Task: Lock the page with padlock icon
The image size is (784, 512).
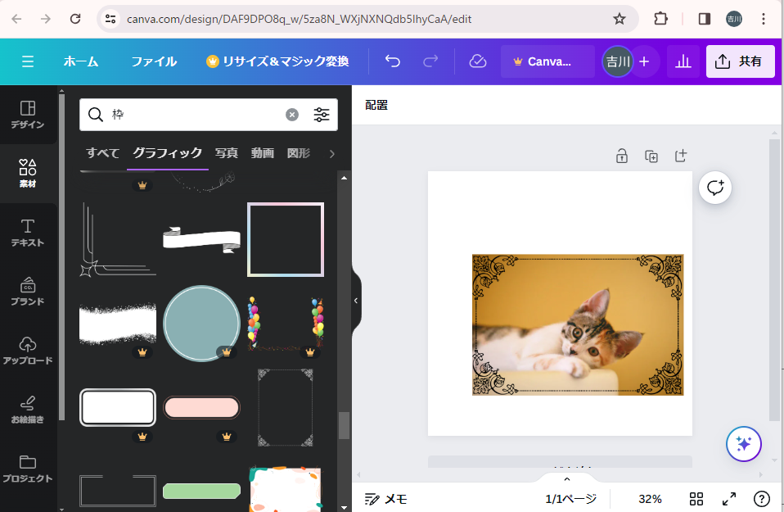Action: pos(622,156)
